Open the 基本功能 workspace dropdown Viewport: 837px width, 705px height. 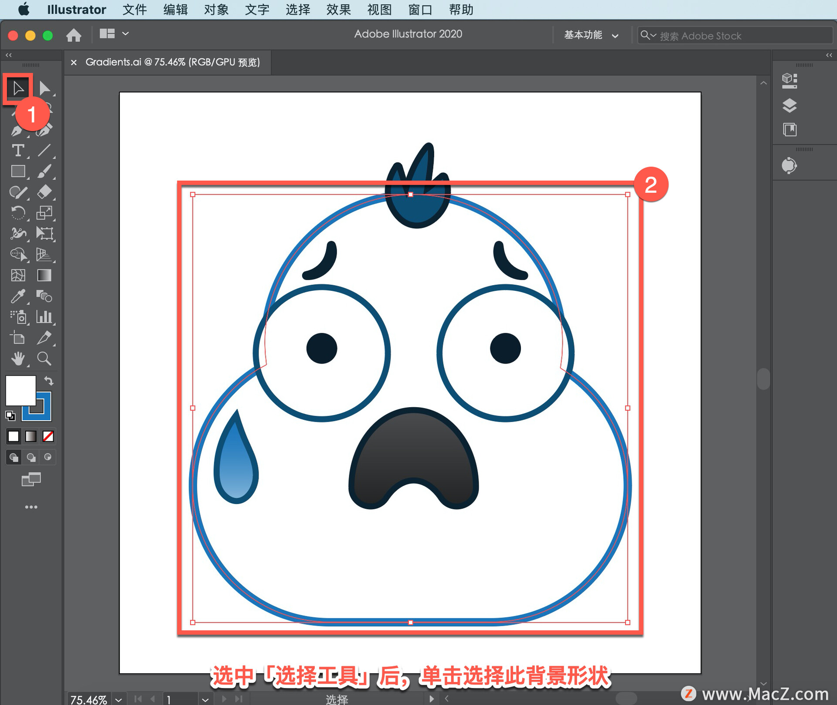(x=591, y=35)
